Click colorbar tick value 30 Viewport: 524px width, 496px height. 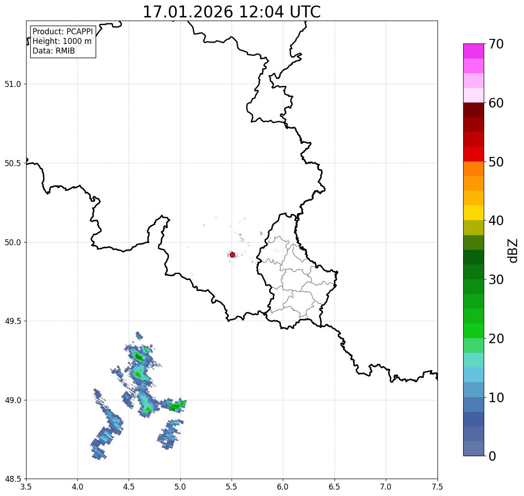[x=496, y=280]
